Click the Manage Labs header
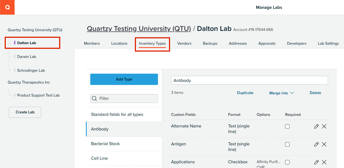Viewport: 344px width, 168px height. [269, 7]
